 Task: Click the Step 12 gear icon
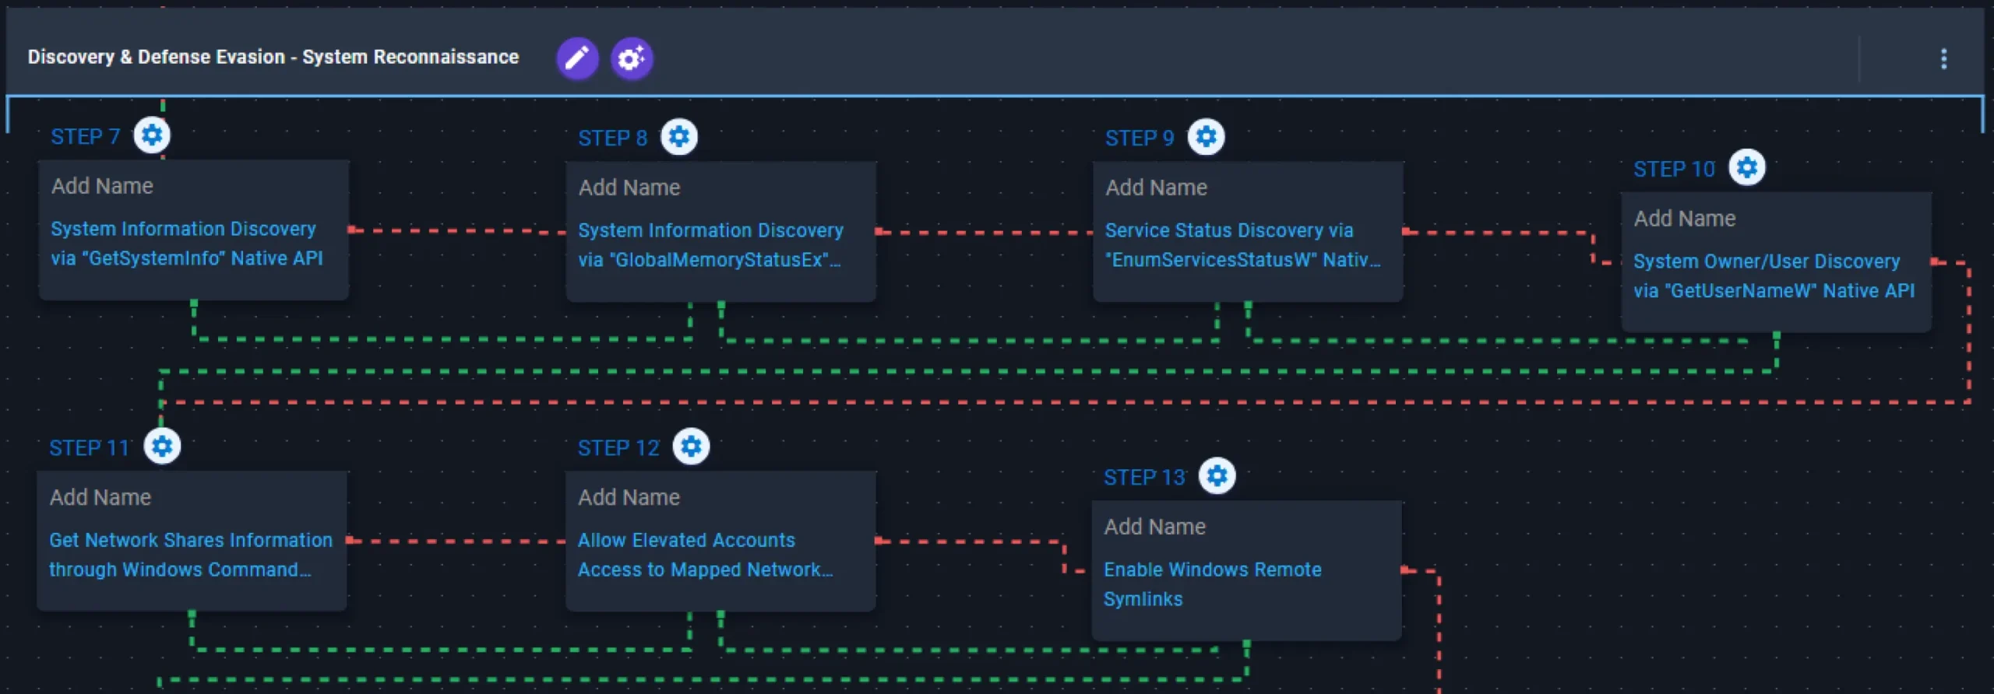[x=691, y=447]
